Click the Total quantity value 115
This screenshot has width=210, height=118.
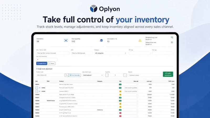73,41
